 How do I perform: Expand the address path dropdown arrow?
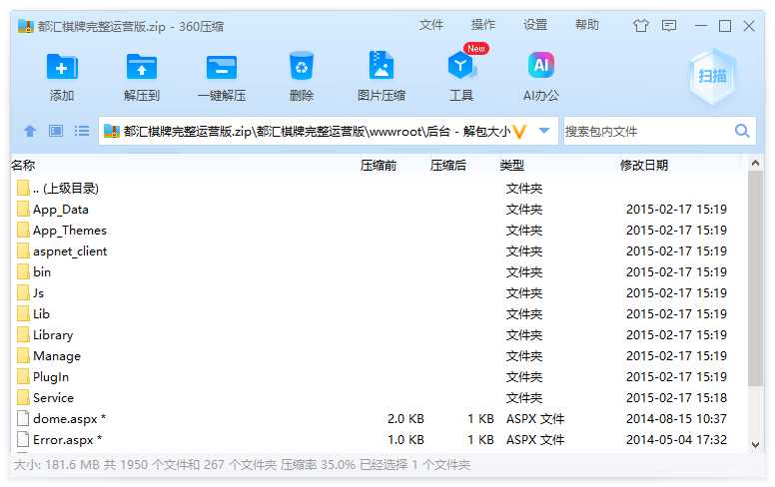(544, 131)
